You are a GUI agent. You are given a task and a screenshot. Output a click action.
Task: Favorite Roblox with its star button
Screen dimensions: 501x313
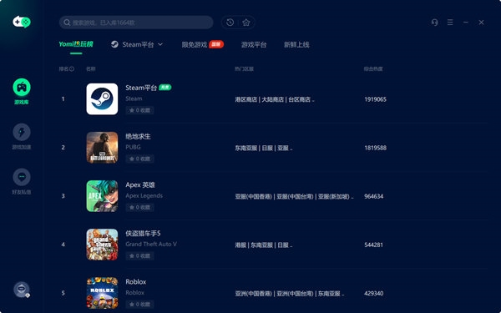click(x=139, y=305)
